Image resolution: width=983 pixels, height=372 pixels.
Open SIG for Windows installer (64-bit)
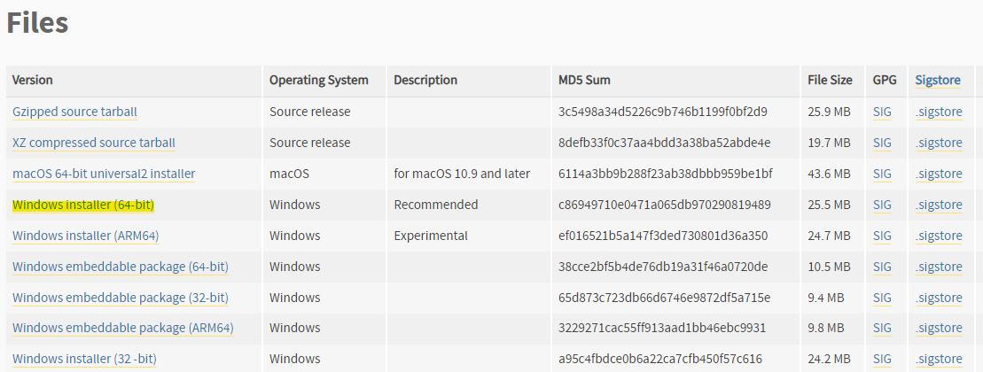click(x=882, y=205)
